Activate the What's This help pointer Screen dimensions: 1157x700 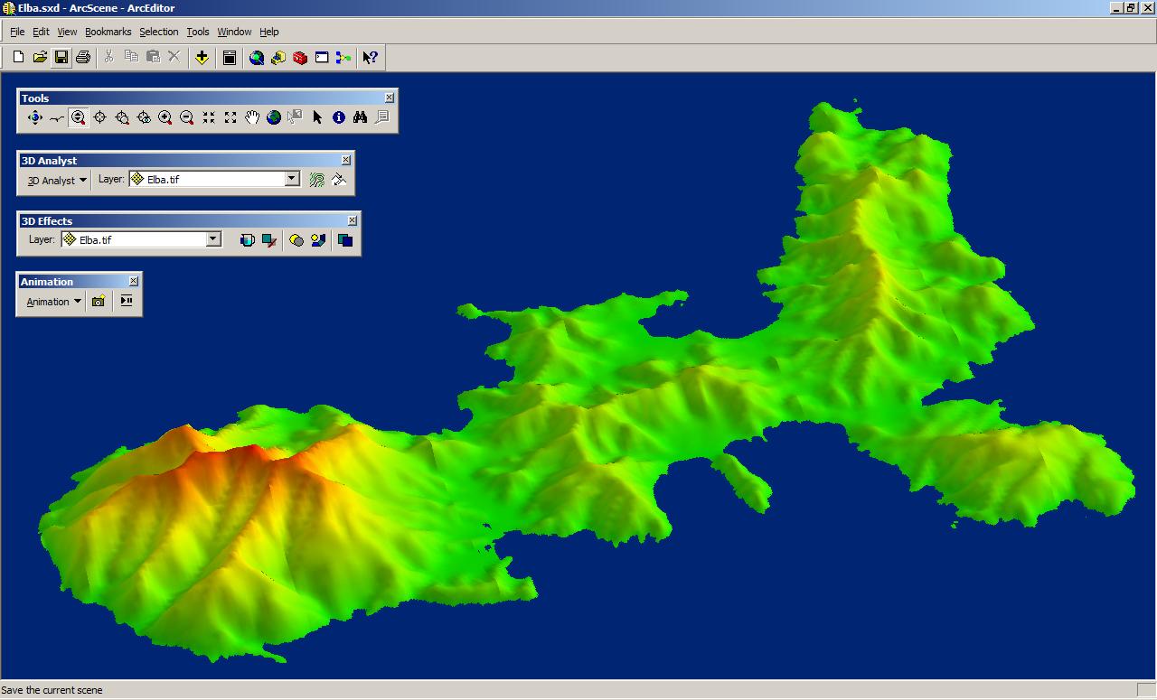(370, 58)
